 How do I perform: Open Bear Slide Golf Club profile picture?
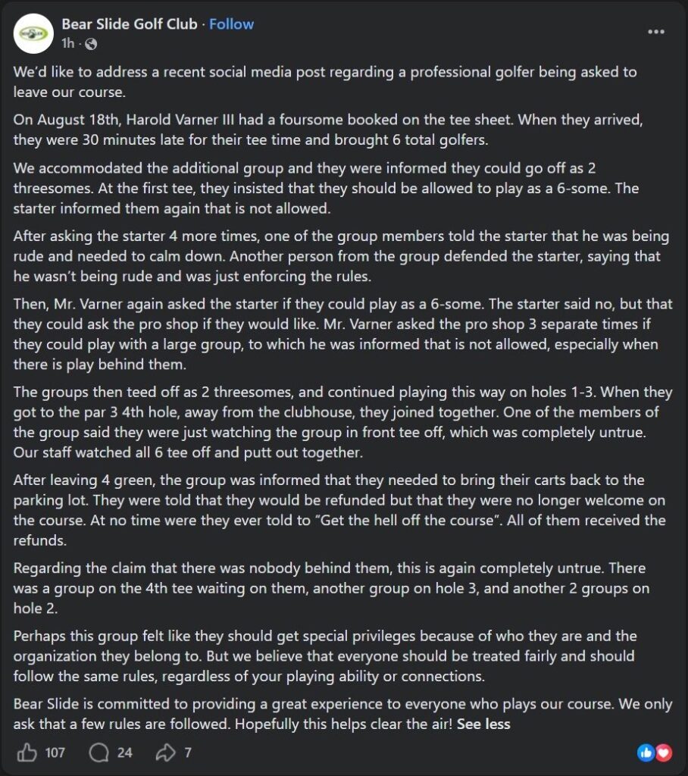click(33, 33)
